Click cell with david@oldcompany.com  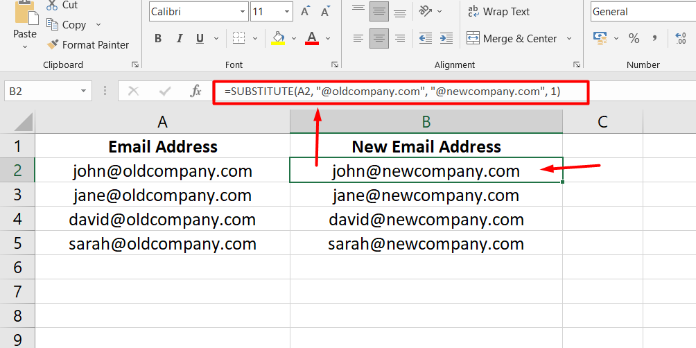(x=162, y=219)
